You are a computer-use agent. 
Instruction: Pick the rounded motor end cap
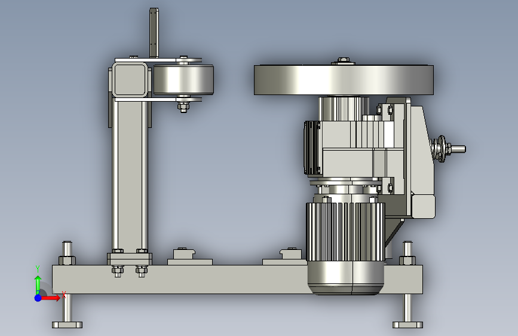(x=345, y=278)
